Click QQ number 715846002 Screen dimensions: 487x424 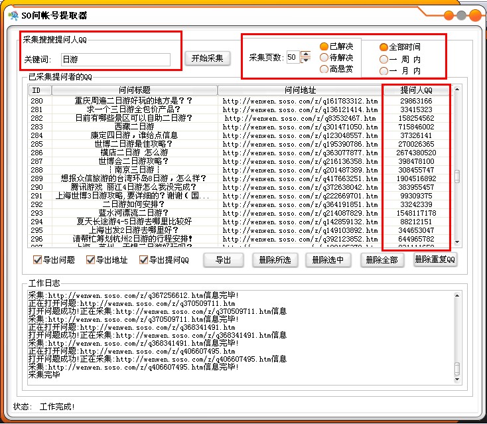point(416,127)
